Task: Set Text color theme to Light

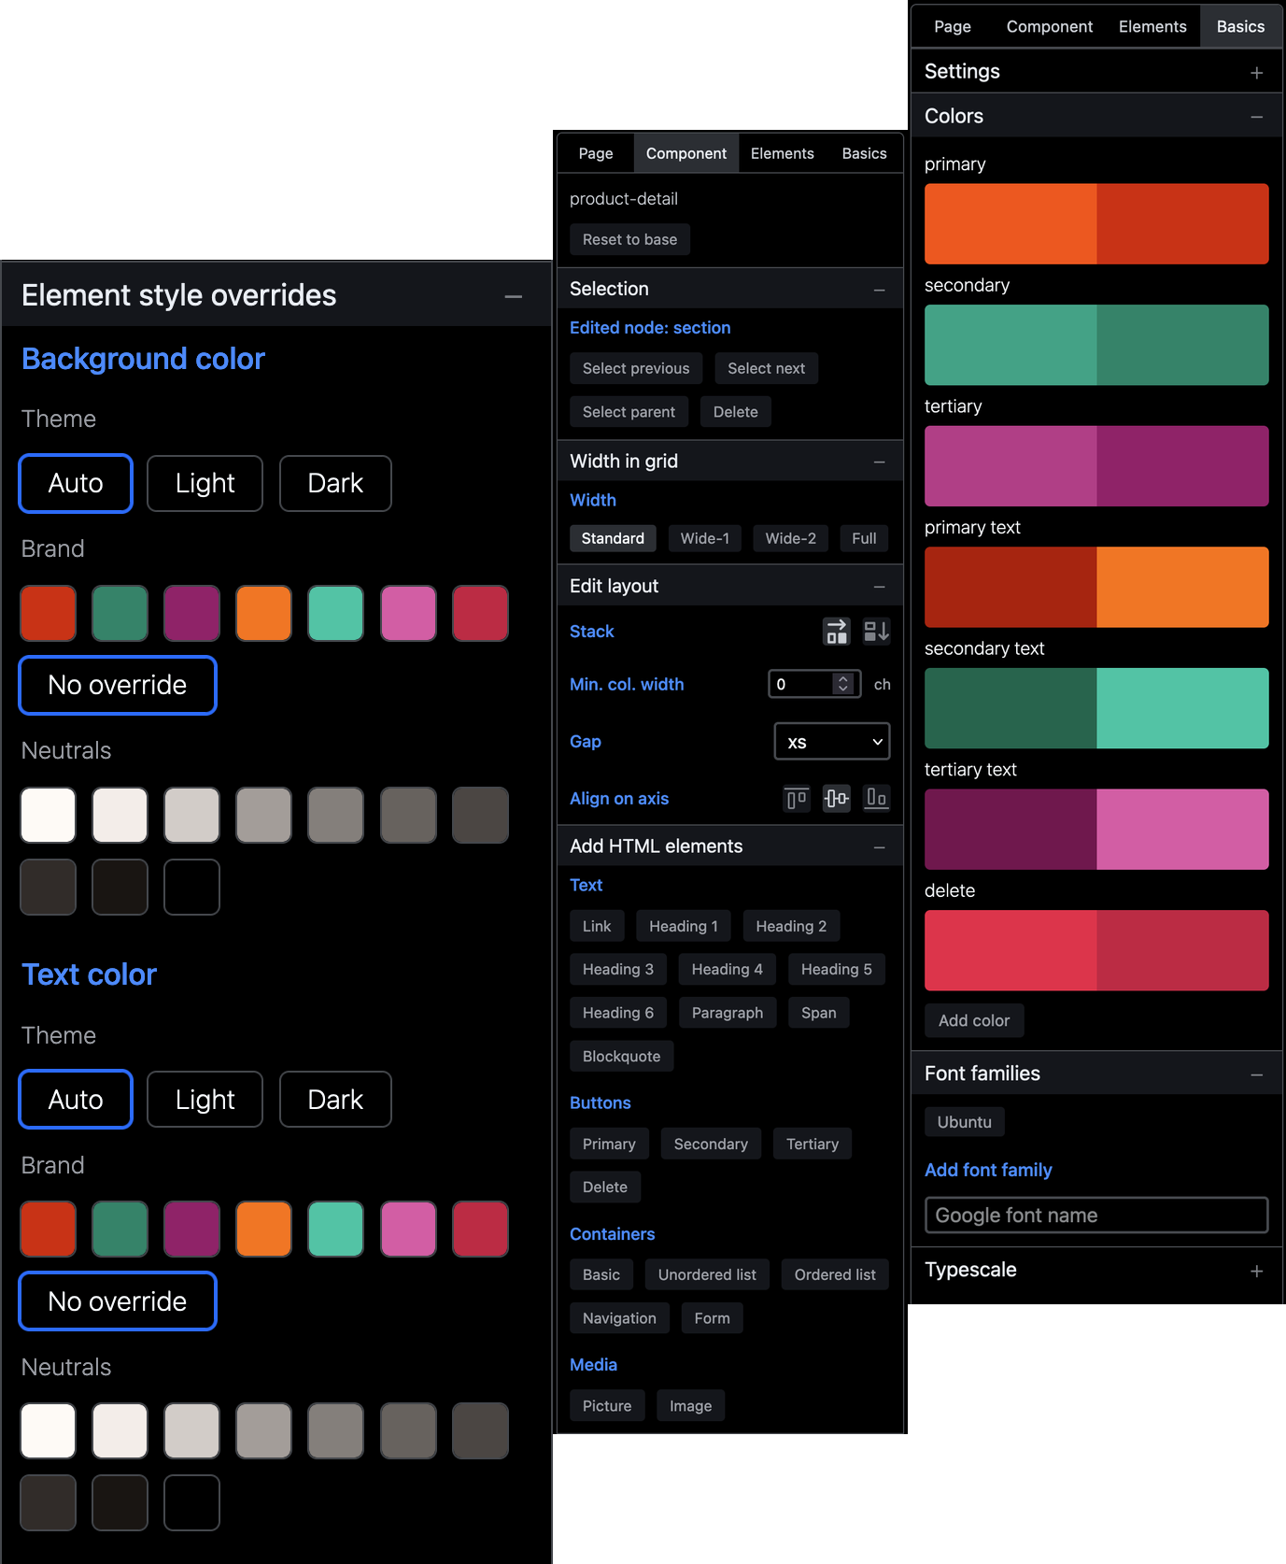Action: pyautogui.click(x=205, y=1100)
